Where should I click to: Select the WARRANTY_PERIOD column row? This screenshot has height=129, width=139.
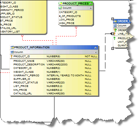[x=54, y=76]
